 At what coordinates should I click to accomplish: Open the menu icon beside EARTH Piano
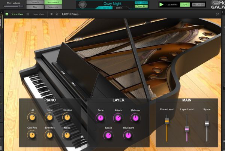51,14
